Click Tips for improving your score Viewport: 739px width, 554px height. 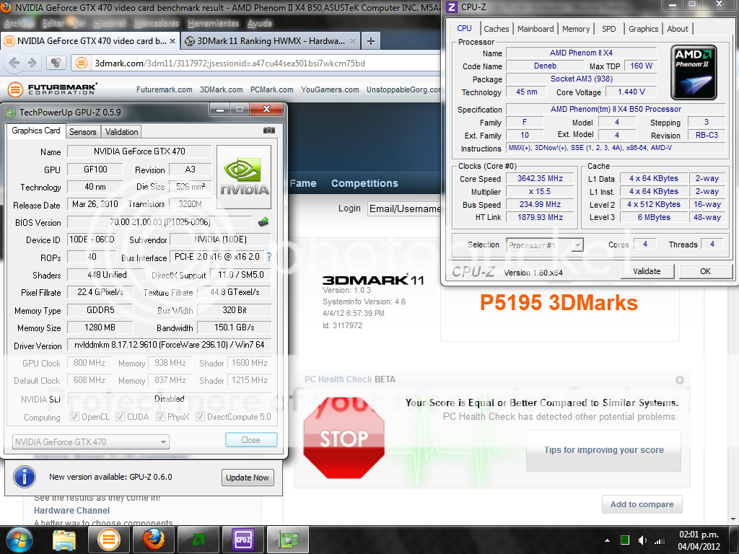pos(604,450)
